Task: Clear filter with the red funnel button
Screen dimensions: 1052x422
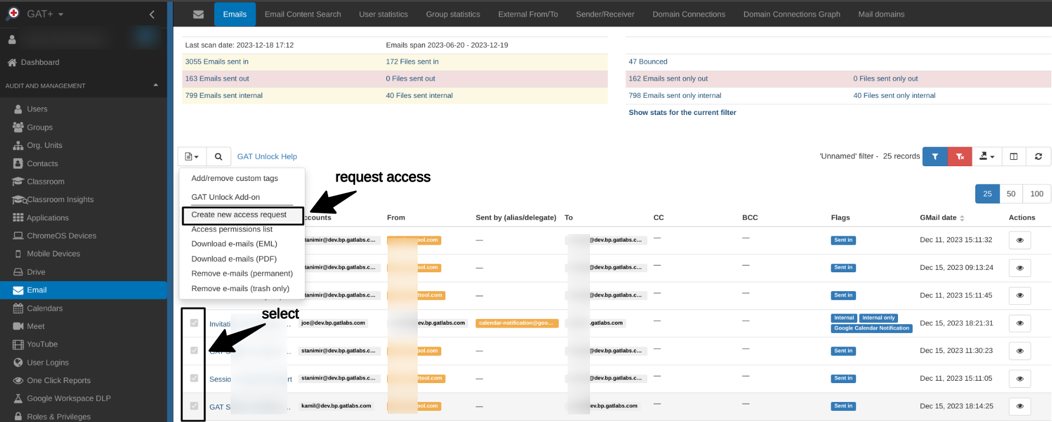Action: [960, 156]
